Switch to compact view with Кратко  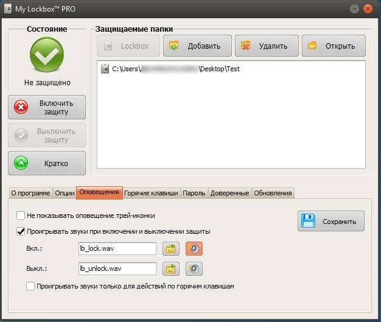(x=47, y=163)
